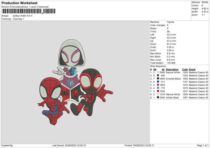Select the 'Stops:' label
This screenshot has width=210, height=148.
coord(153,28)
